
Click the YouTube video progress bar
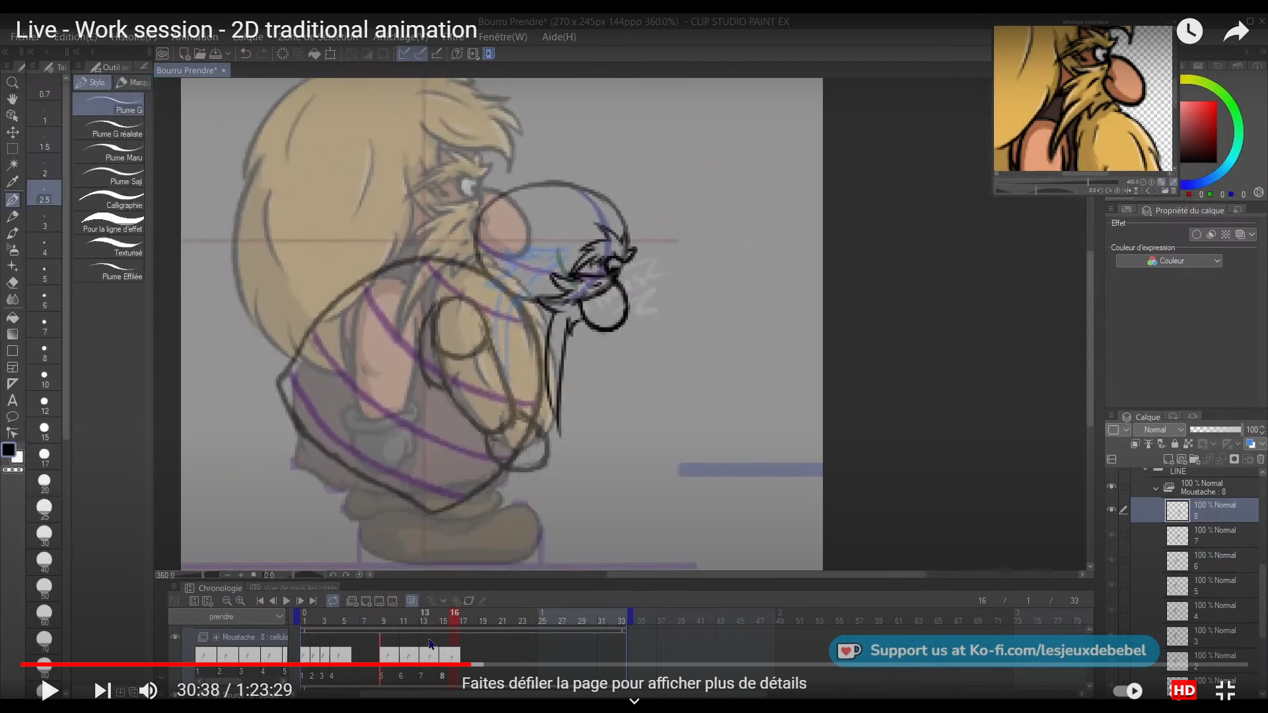tap(634, 664)
